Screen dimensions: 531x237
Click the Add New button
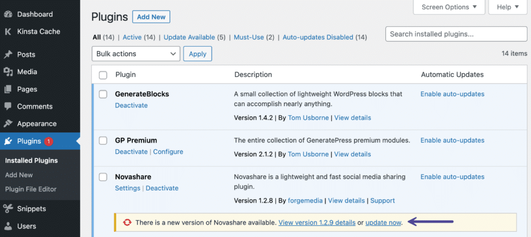pos(151,17)
